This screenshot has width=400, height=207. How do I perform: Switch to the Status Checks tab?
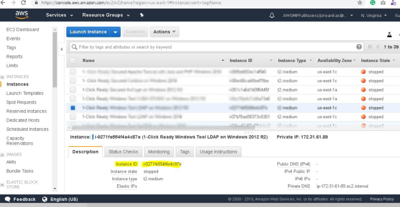click(123, 152)
